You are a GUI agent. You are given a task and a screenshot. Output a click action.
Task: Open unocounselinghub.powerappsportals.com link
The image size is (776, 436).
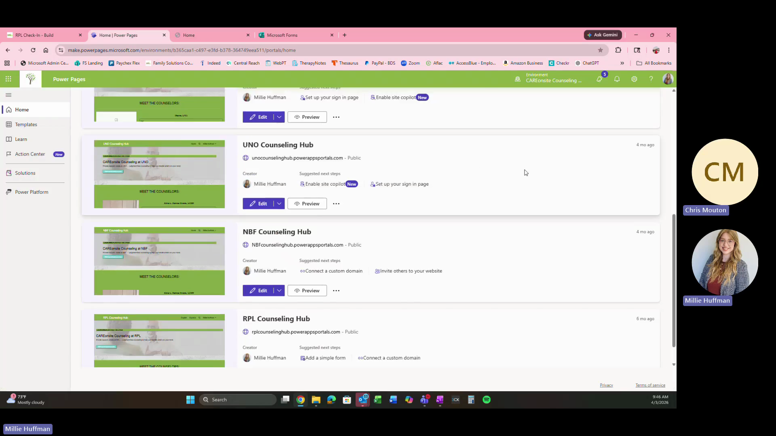297,158
